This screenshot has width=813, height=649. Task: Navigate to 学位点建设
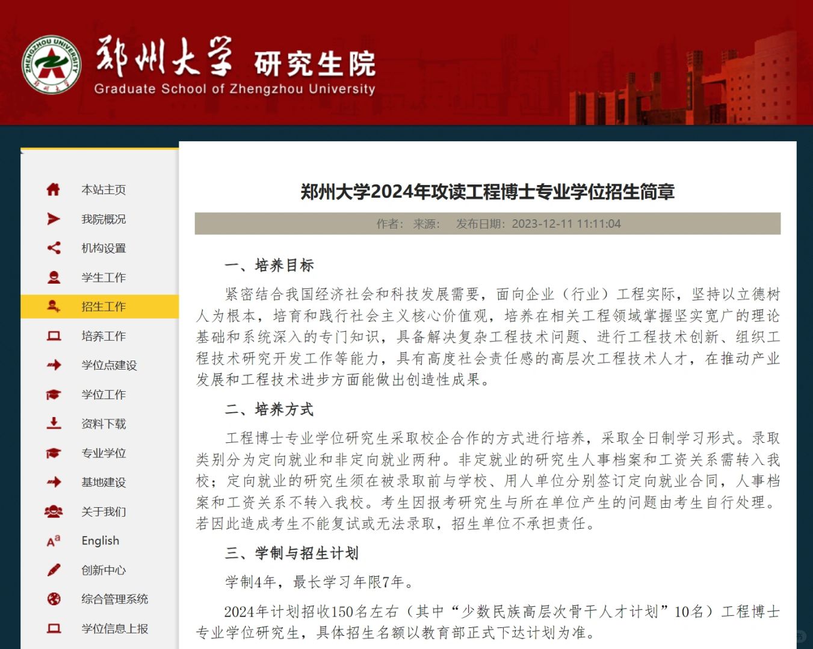point(109,365)
